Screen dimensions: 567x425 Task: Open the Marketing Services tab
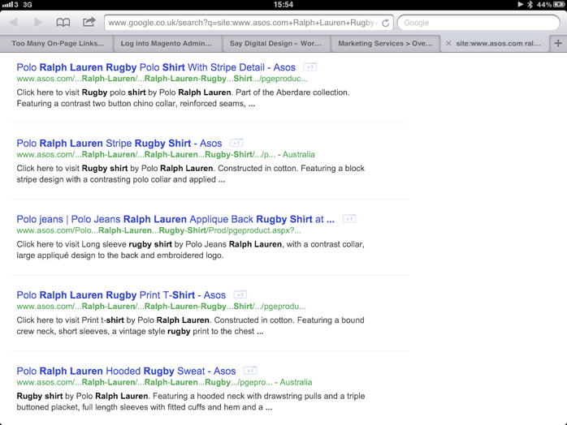[x=385, y=43]
